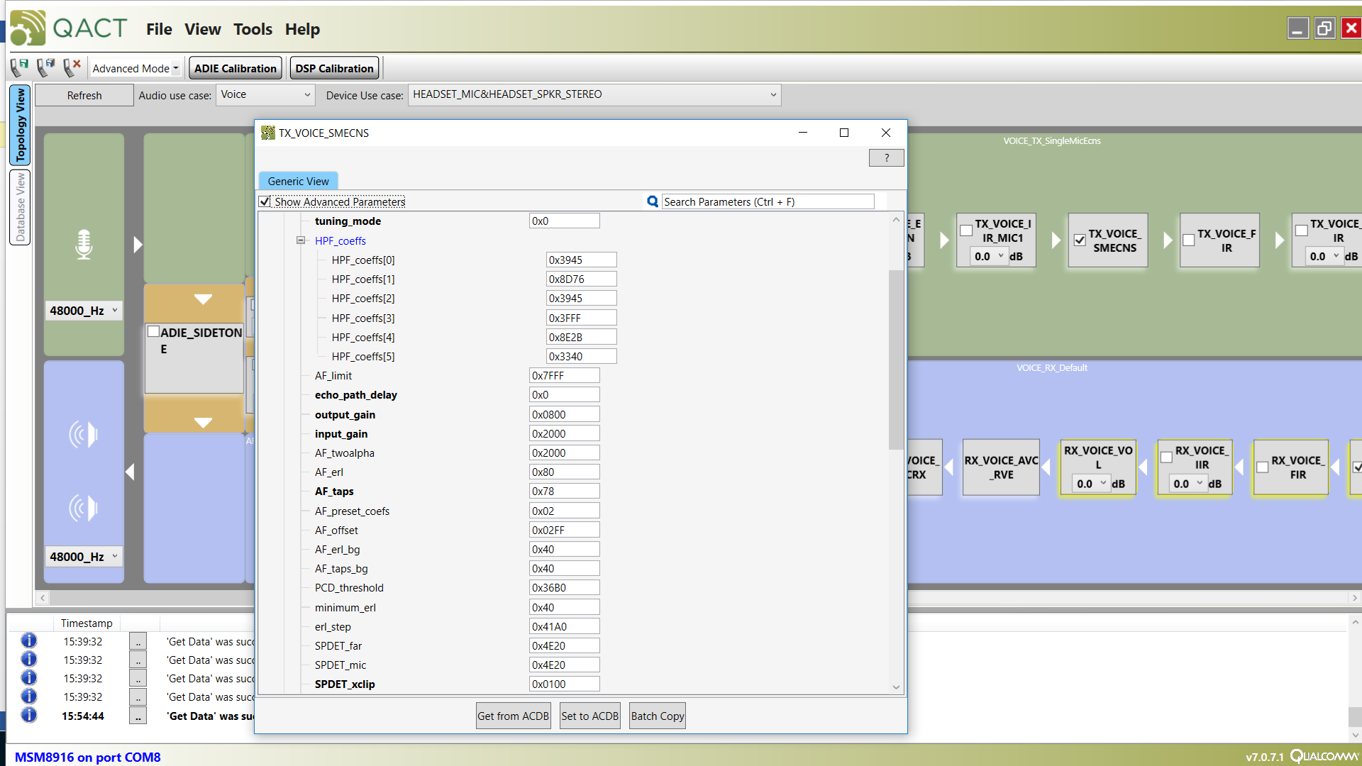Click the search magnifier icon in parameters dialog
Screen dimensions: 1362x766
[x=653, y=201]
